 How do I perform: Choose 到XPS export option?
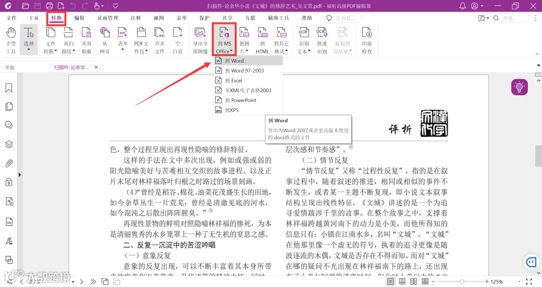(x=248, y=110)
